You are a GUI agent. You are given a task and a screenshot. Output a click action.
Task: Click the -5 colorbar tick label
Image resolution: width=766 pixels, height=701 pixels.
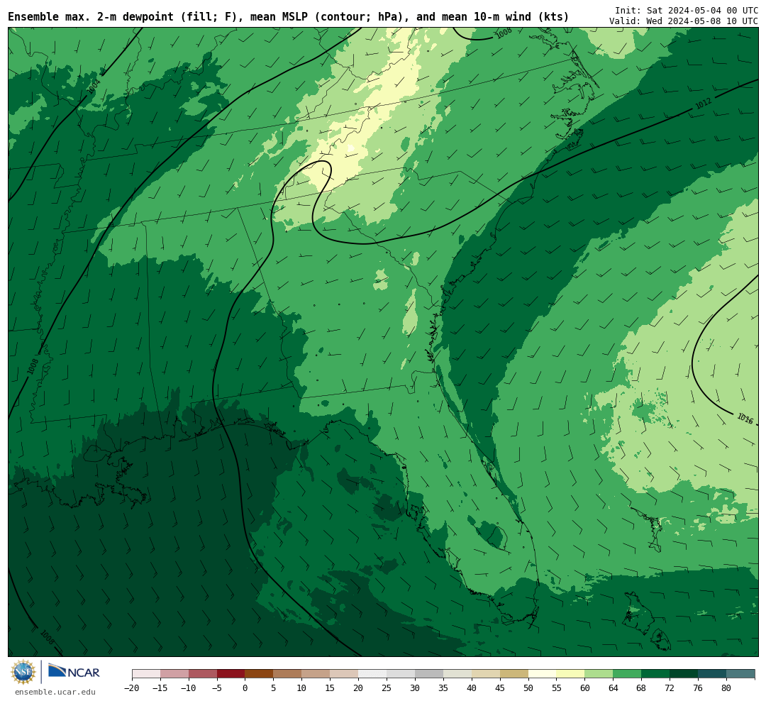[x=217, y=688]
